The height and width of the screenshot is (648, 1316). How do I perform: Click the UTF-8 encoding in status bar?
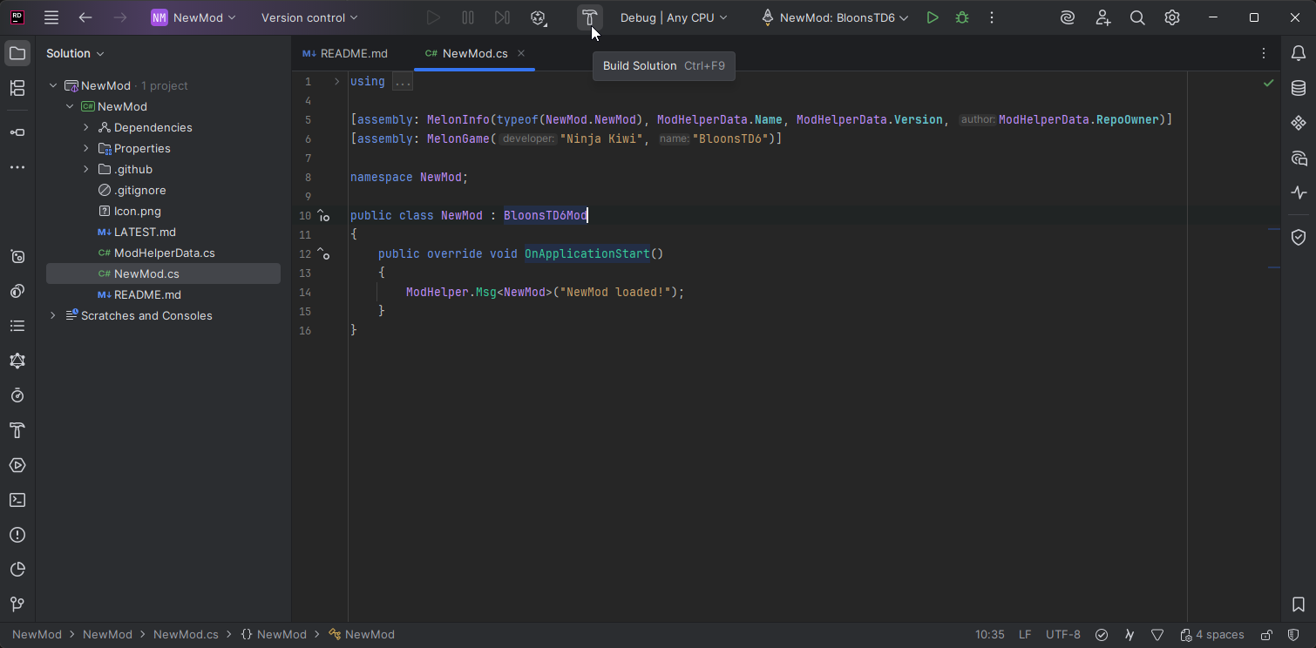(x=1062, y=635)
